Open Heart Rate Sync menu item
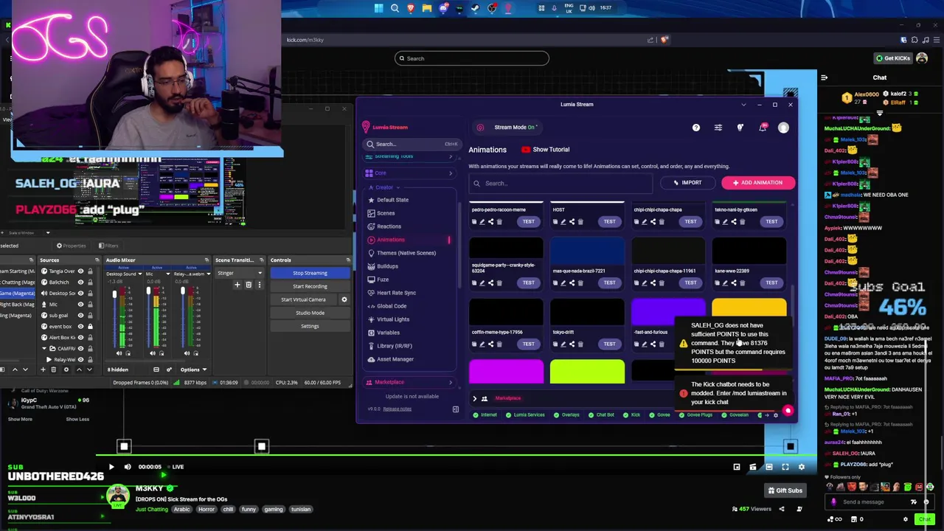The height and width of the screenshot is (531, 944). tap(397, 293)
